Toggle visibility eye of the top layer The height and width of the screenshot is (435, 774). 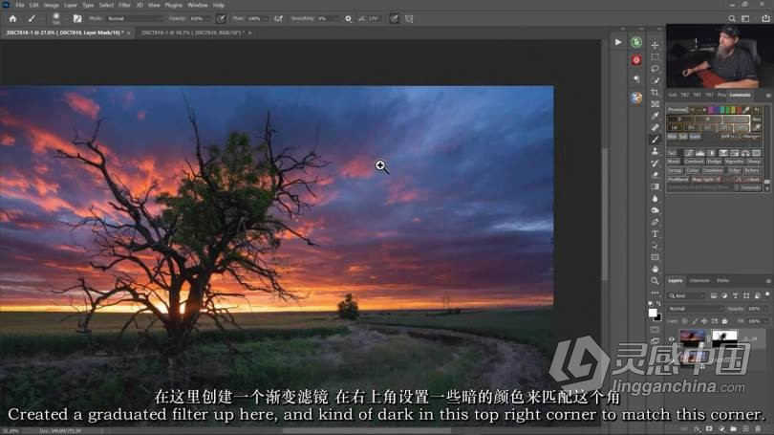point(672,337)
